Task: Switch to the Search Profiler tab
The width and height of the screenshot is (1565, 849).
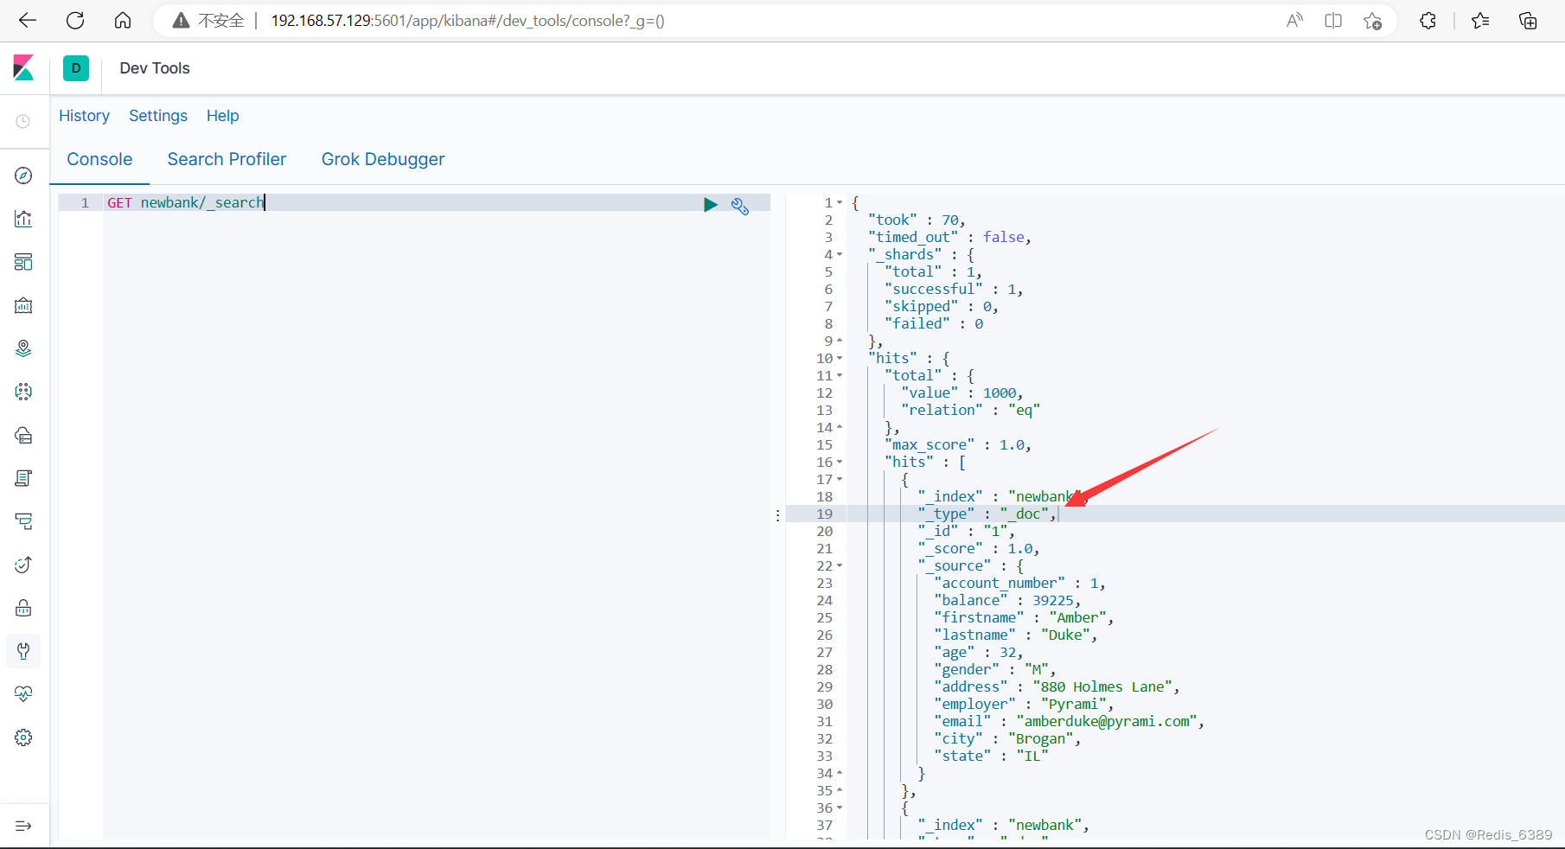Action: click(x=227, y=159)
